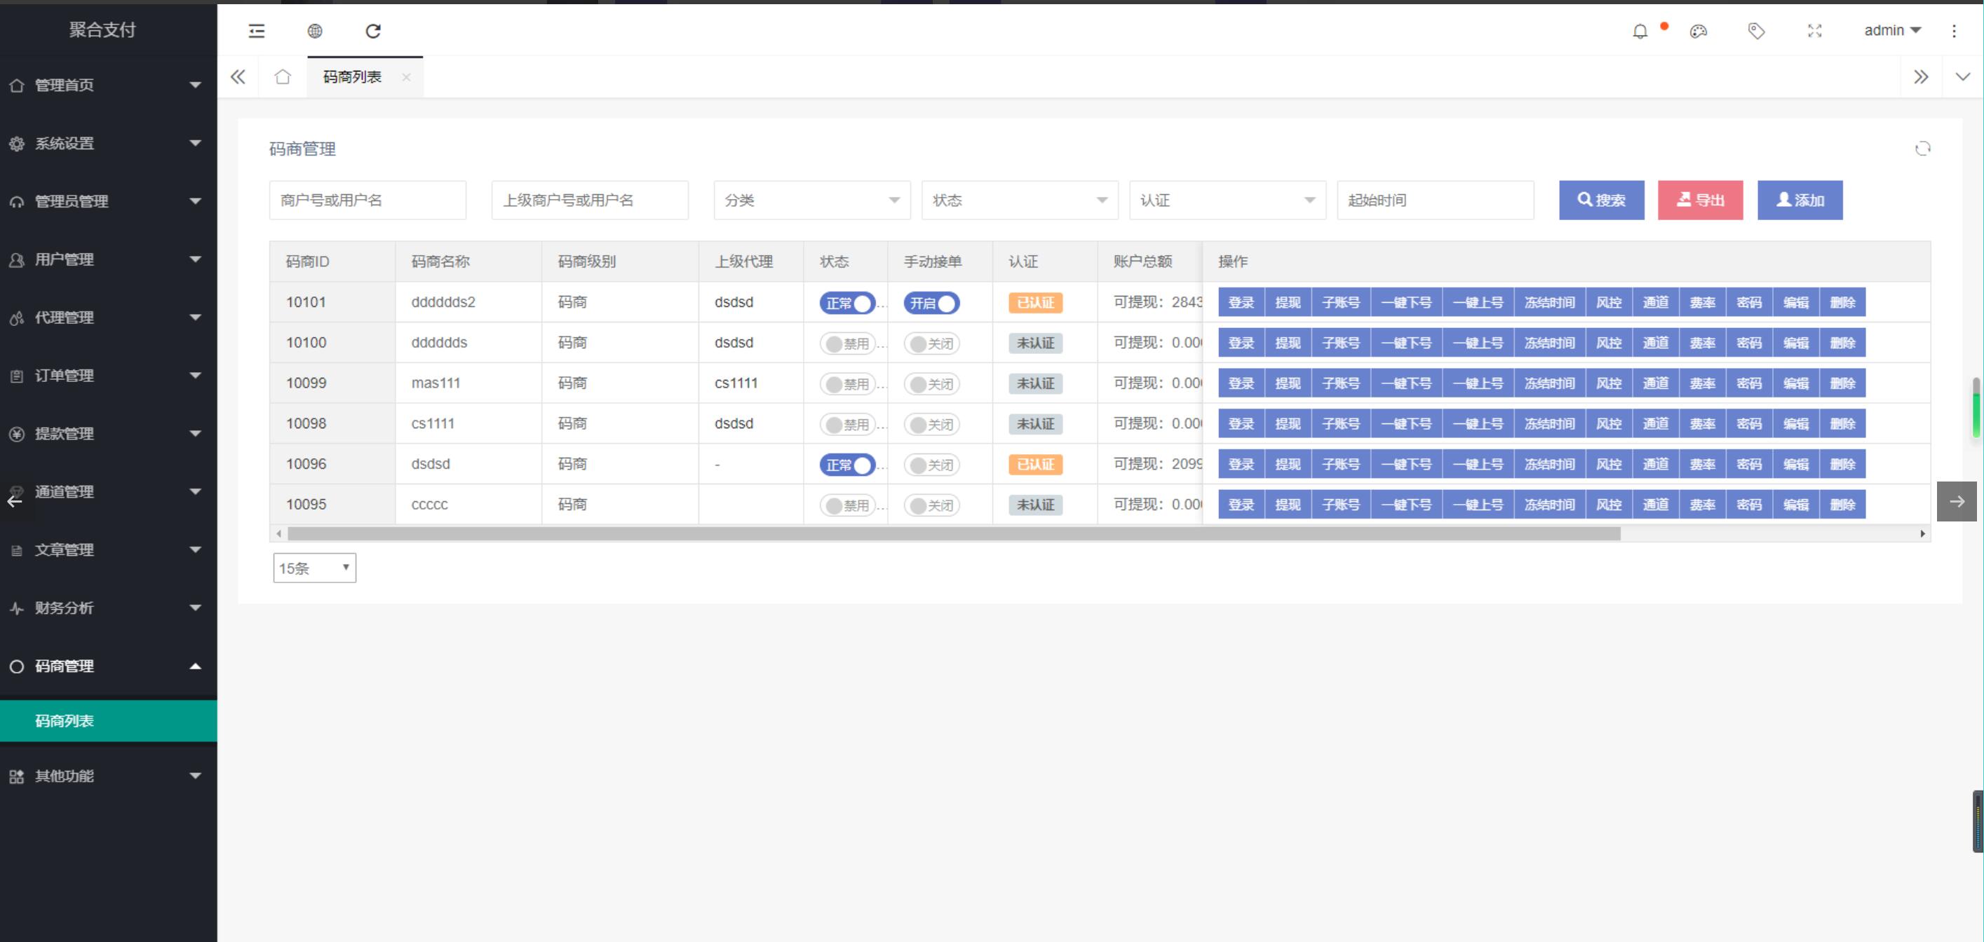This screenshot has width=1984, height=942.
Task: Click the tag note icon in header
Action: [x=1756, y=31]
